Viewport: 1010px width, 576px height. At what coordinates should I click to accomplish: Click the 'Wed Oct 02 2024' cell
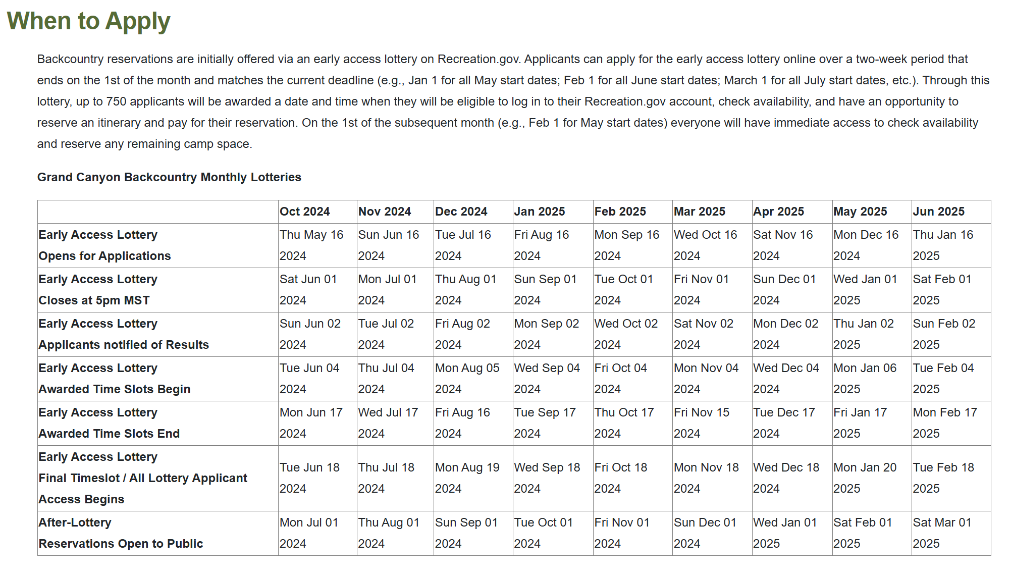click(626, 334)
